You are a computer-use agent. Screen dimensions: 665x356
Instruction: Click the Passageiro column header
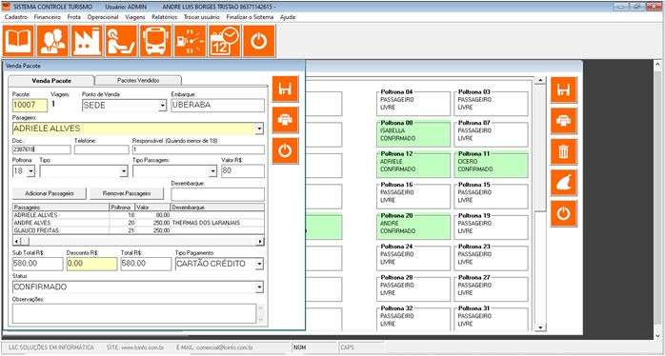pos(61,208)
